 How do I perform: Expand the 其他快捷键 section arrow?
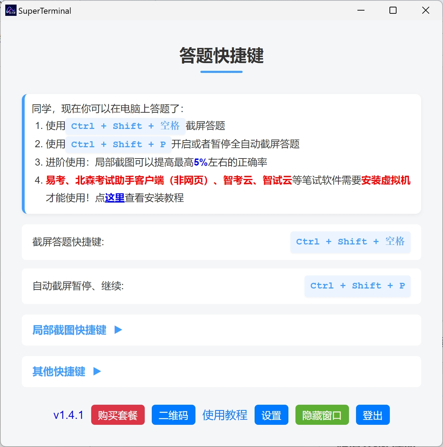pyautogui.click(x=97, y=372)
